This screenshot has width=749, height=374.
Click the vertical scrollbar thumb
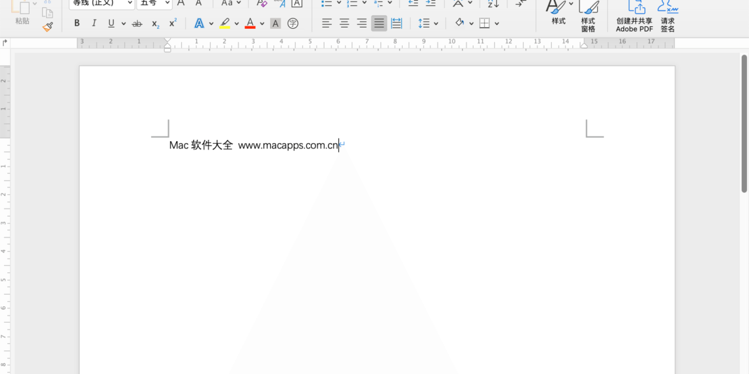click(x=744, y=123)
